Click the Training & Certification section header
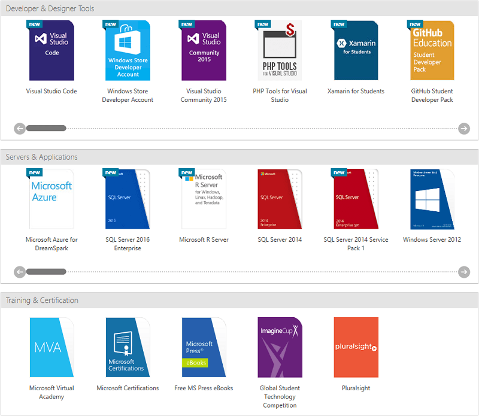 click(x=239, y=300)
